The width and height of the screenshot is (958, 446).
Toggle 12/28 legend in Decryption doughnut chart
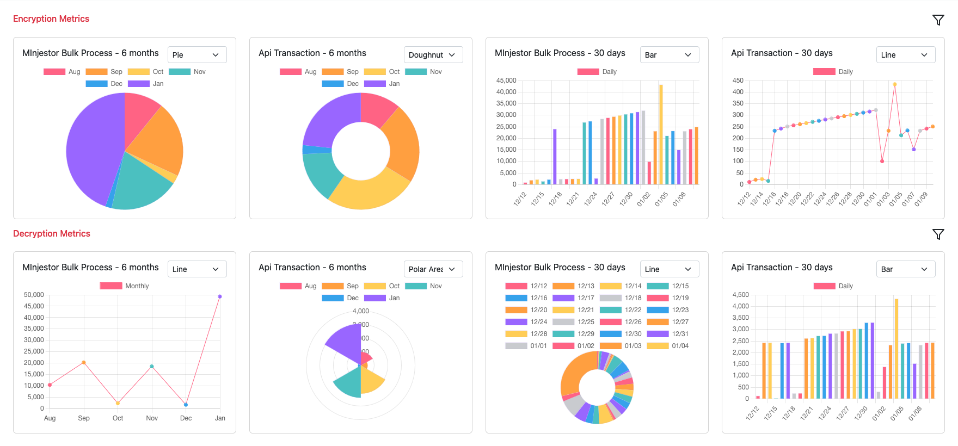[x=526, y=334]
